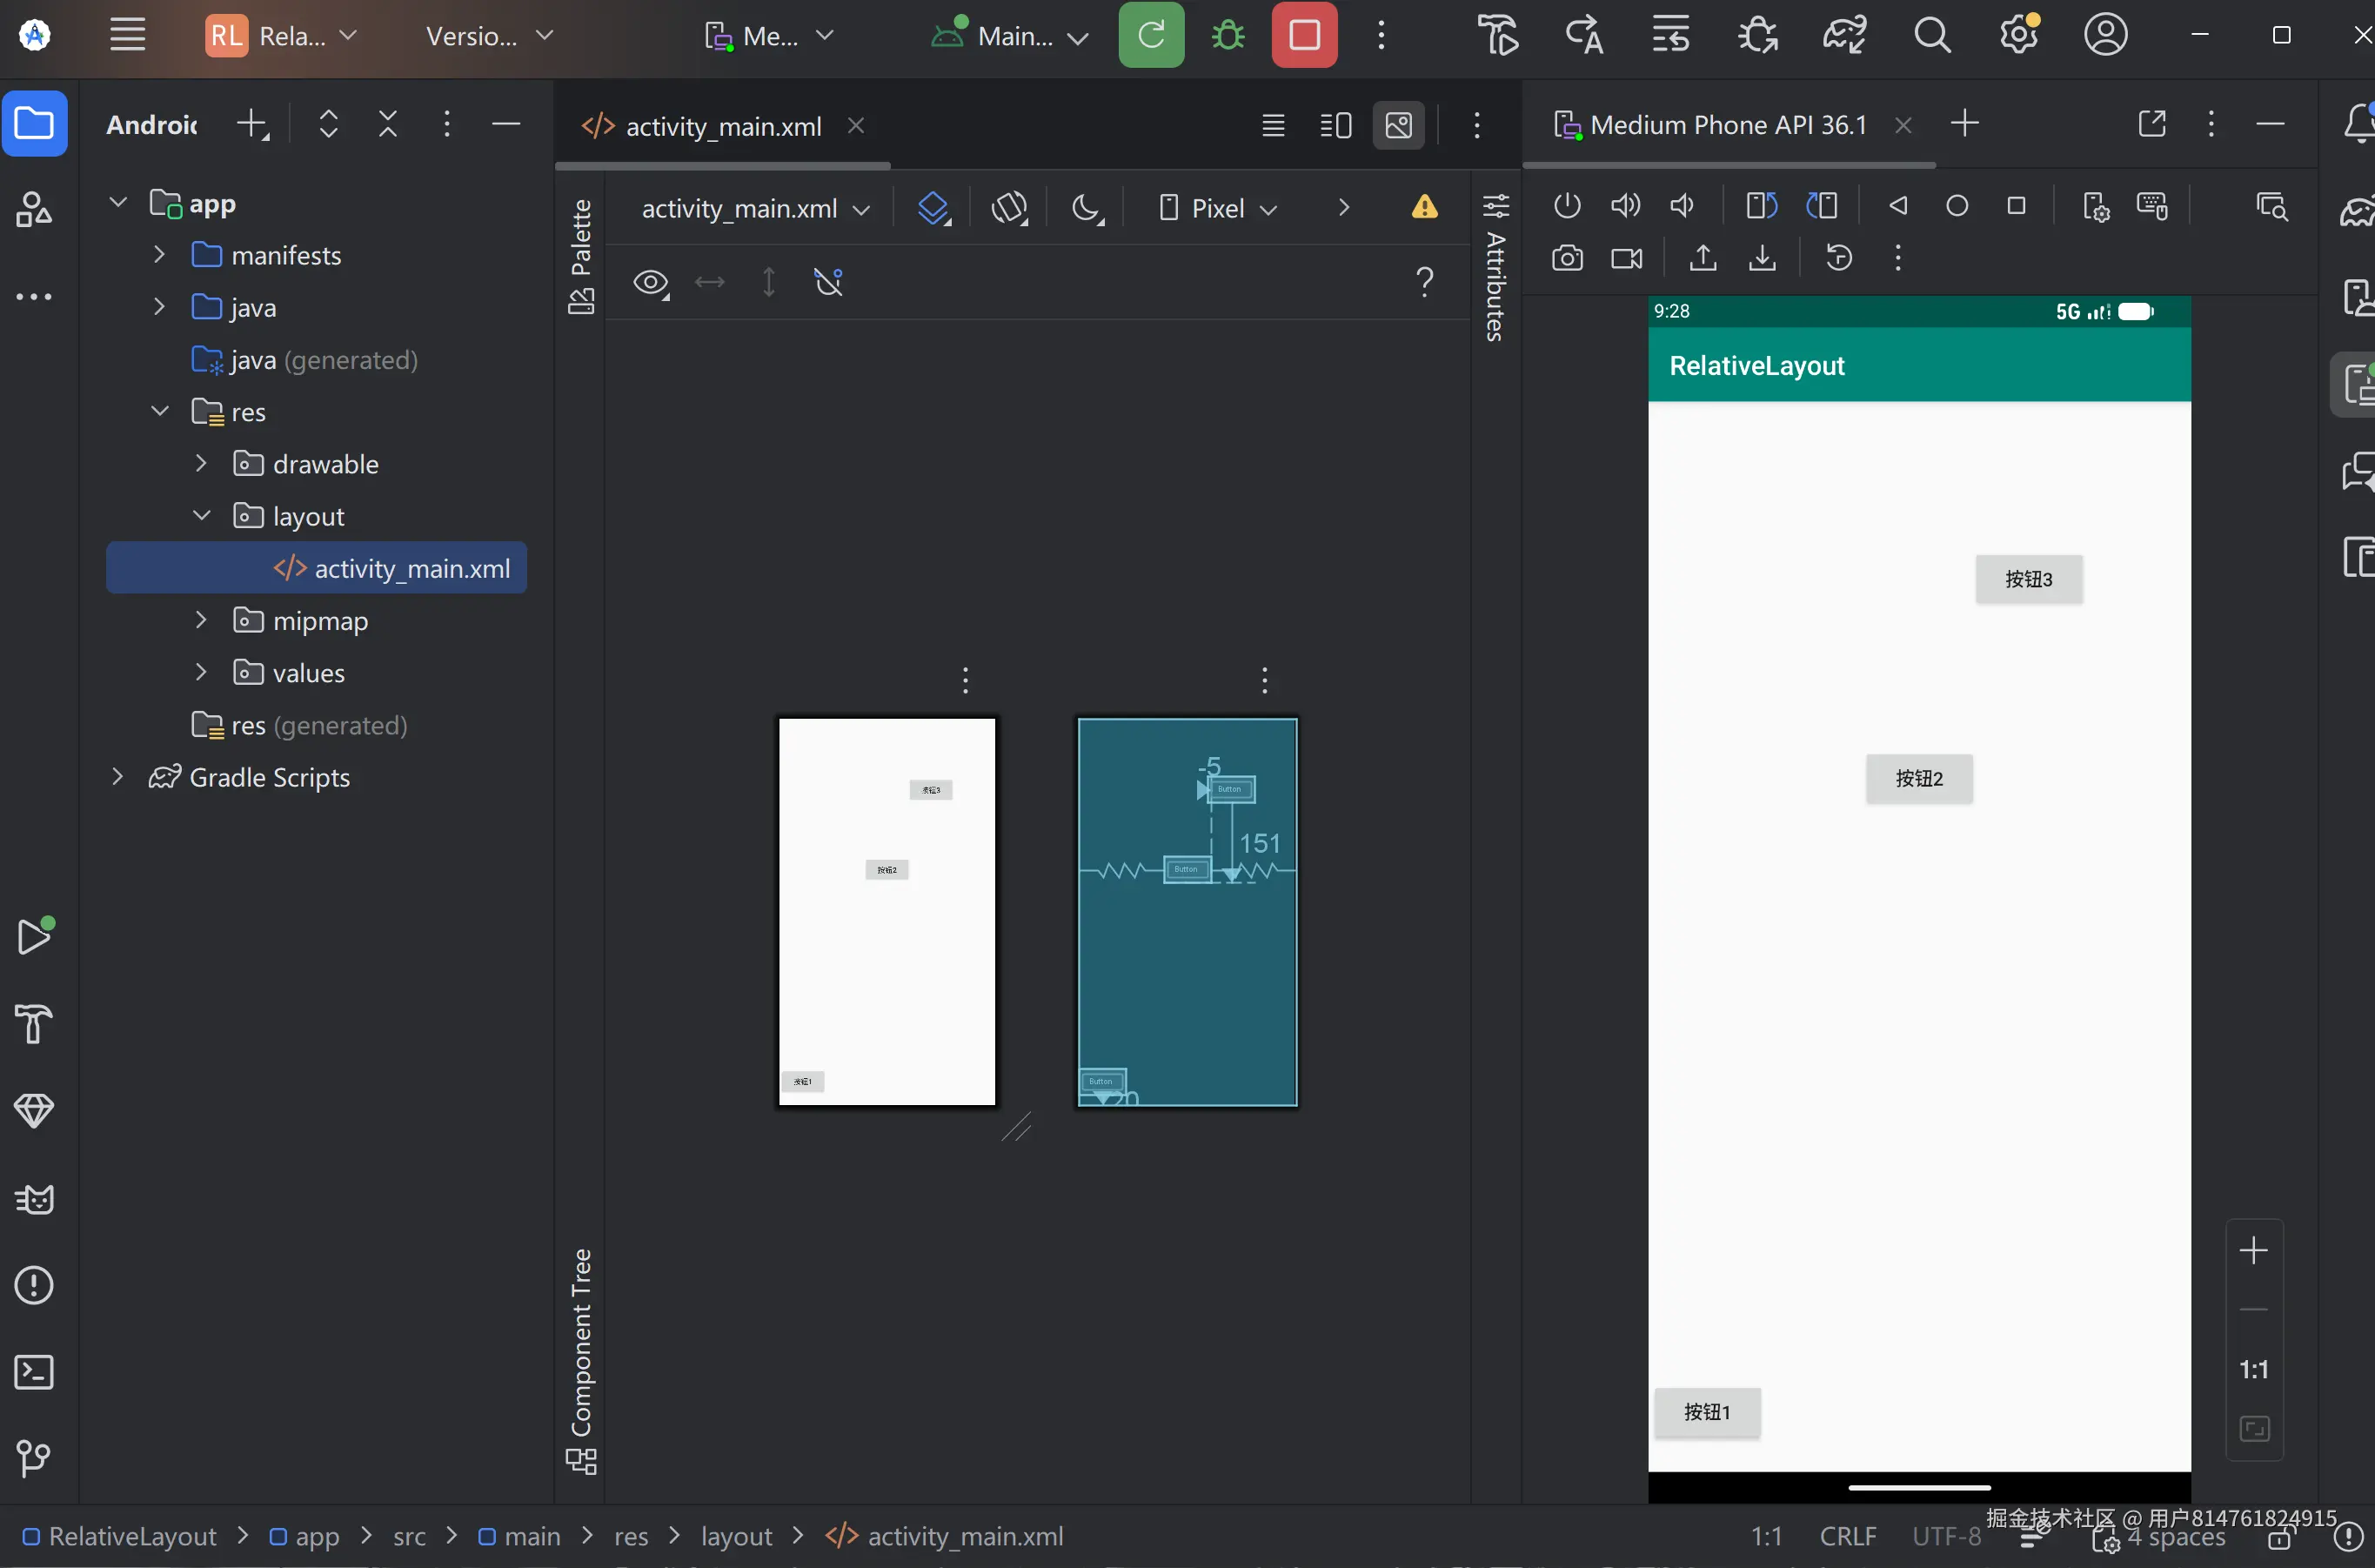Toggle view options eye icon
Screen dimensions: 2375x1568
click(651, 283)
